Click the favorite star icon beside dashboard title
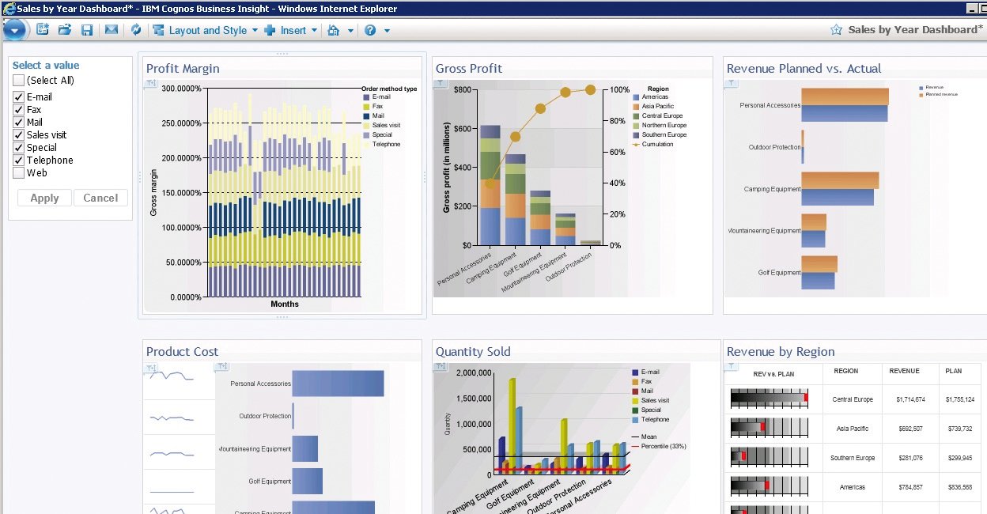Viewport: 987px width, 514px height. click(x=836, y=30)
